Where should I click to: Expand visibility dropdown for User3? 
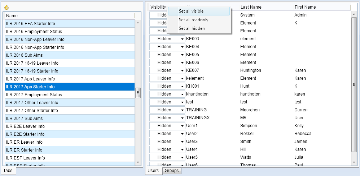pos(182,142)
